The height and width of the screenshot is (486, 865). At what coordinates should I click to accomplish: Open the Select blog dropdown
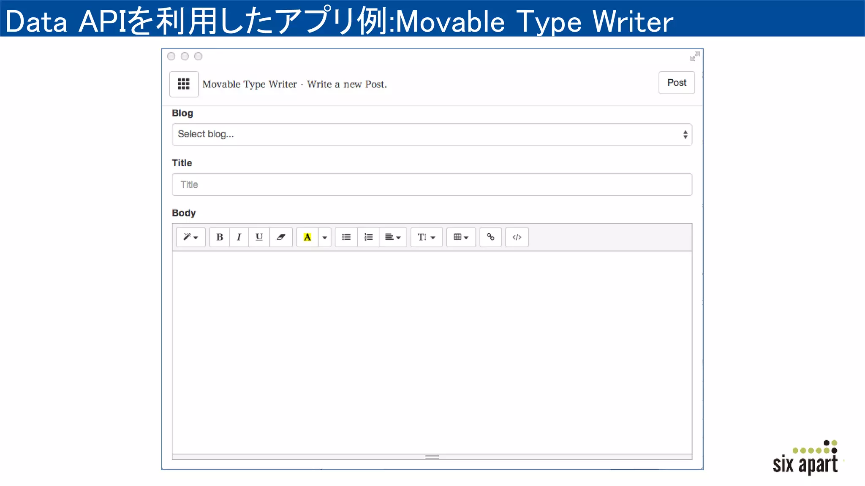[x=432, y=135]
